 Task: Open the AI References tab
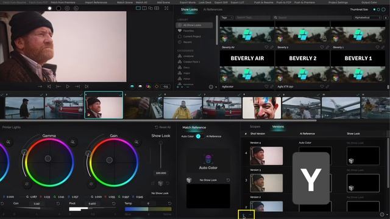point(213,10)
